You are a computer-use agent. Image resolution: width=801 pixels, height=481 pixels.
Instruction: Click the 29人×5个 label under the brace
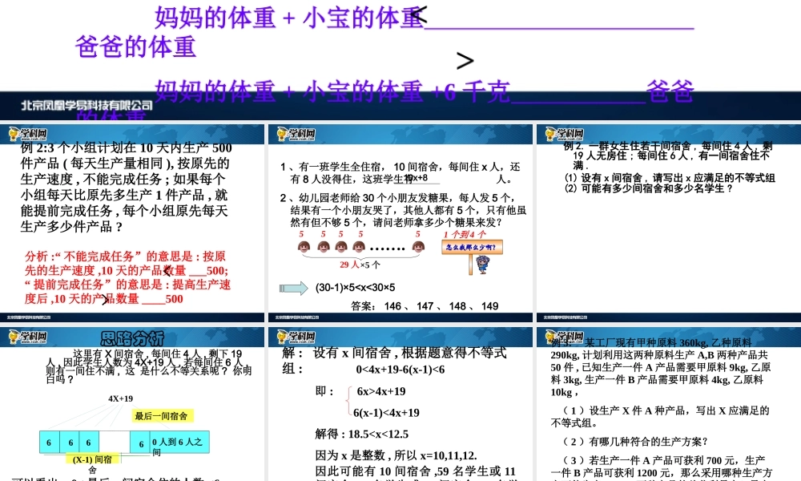(x=360, y=265)
